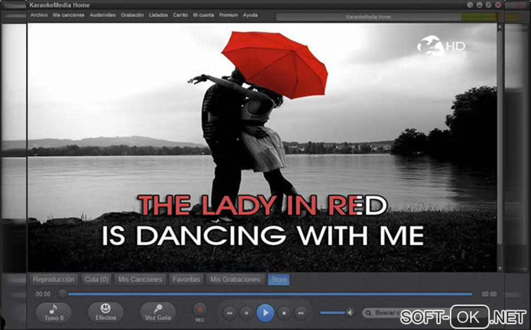Viewport: 531px width, 330px height.
Task: Switch to the Favoritas tab
Action: click(186, 280)
